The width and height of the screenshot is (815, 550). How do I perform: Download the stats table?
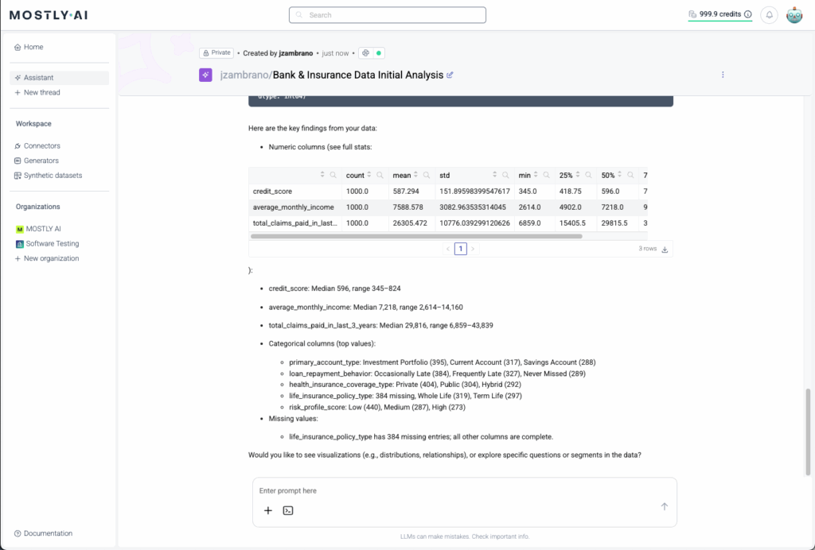tap(665, 249)
